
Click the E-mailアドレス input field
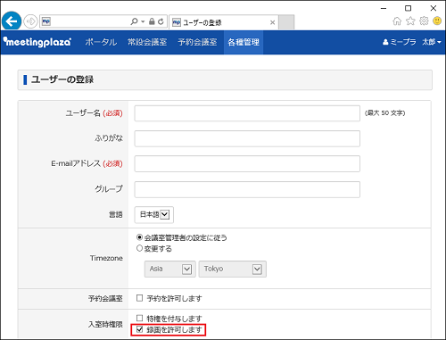click(x=247, y=163)
